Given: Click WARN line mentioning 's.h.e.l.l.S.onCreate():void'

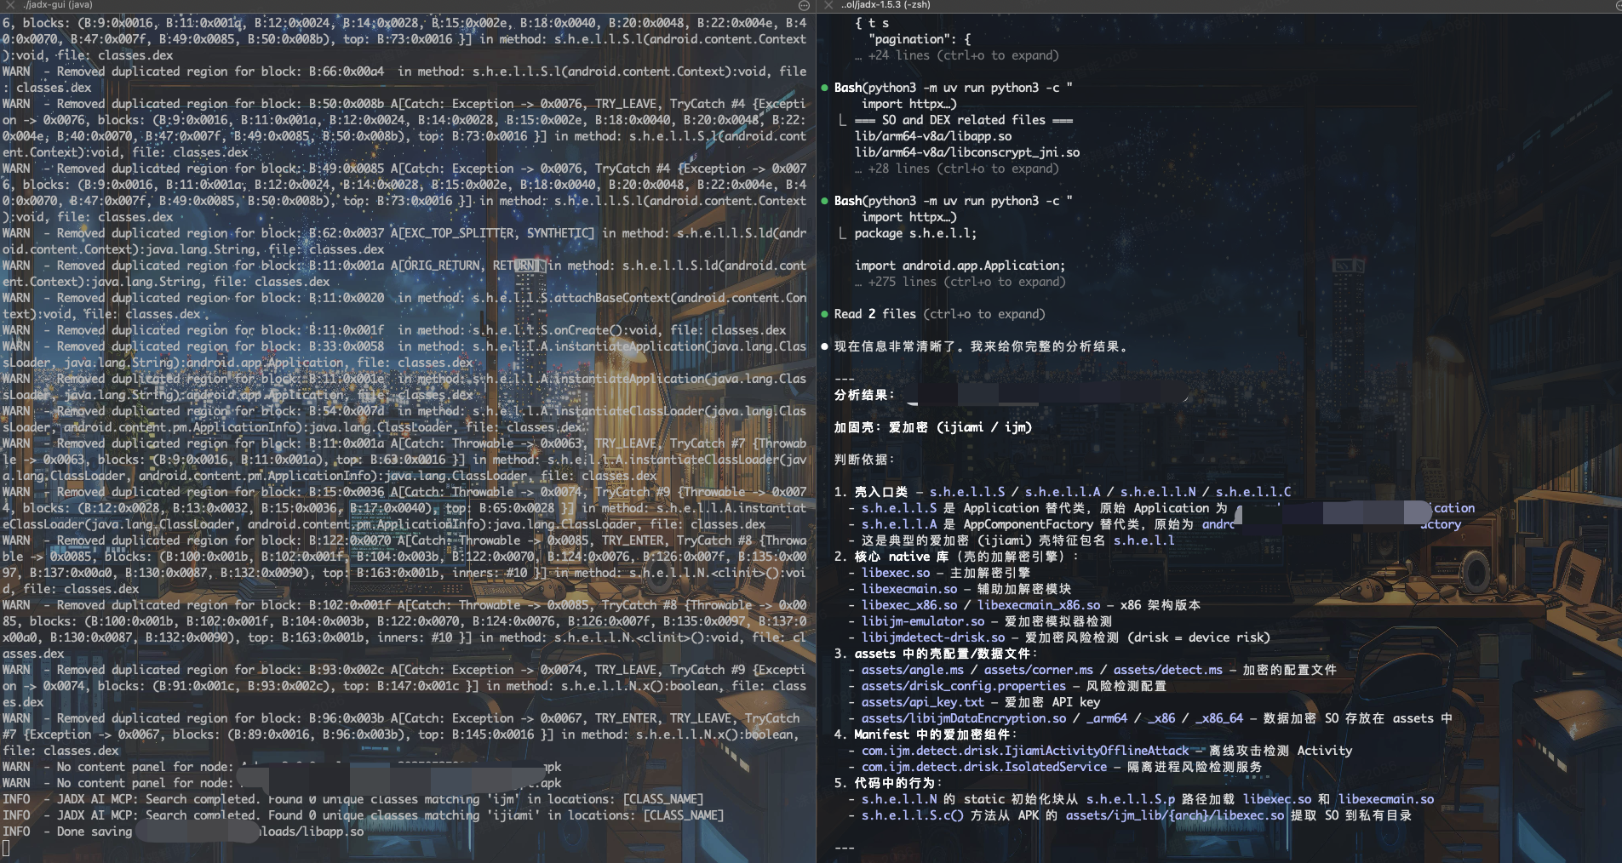Looking at the screenshot, I should click(394, 330).
